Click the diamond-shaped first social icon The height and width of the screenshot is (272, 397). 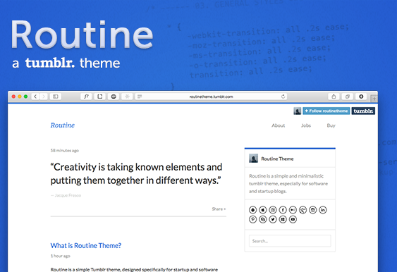tap(252, 210)
